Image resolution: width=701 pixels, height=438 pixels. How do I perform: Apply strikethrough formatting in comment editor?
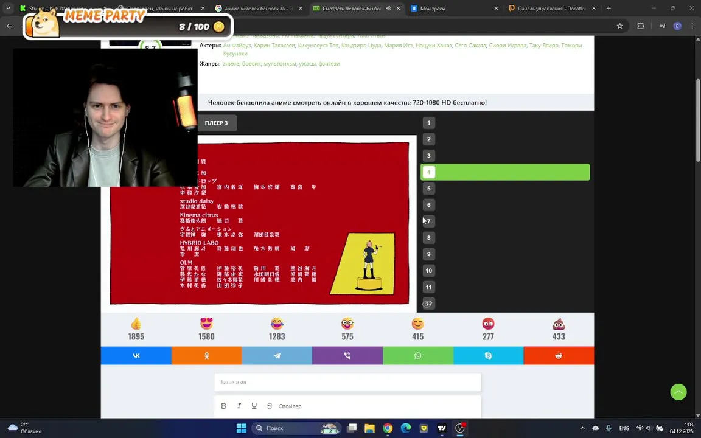click(x=269, y=406)
